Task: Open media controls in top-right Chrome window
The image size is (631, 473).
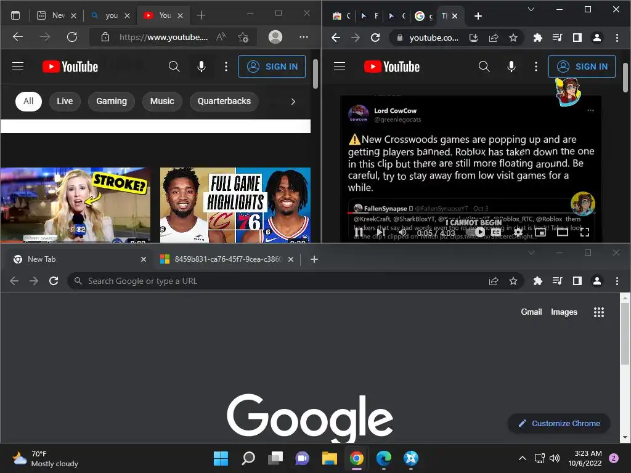Action: 557,38
